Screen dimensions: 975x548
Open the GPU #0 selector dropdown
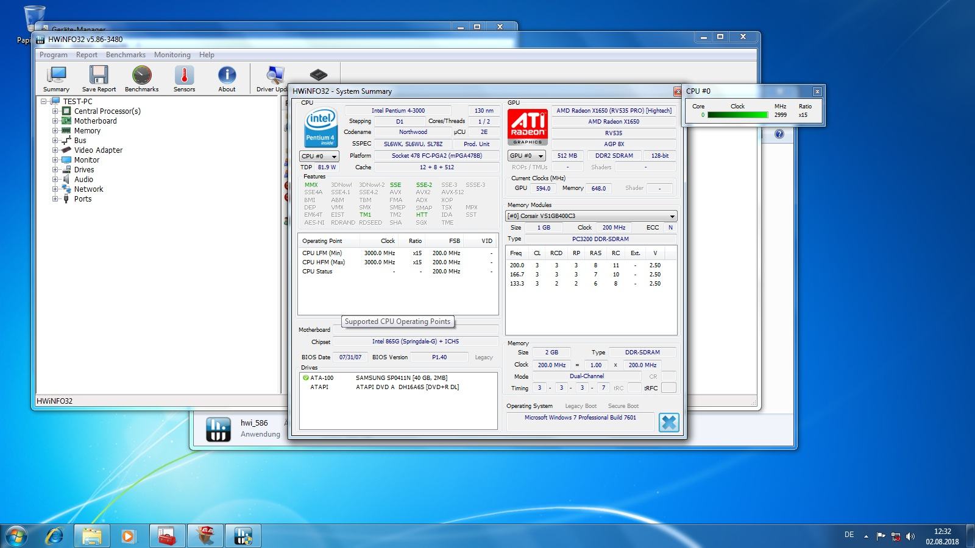pos(526,156)
